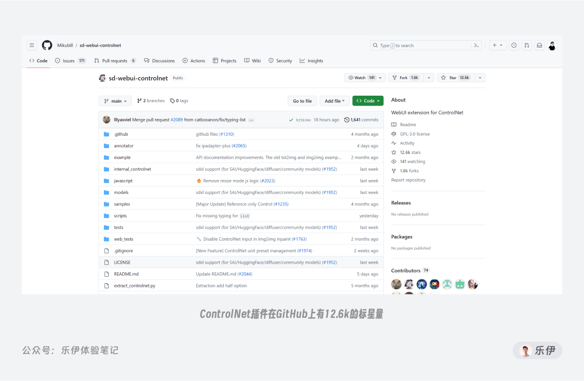Click the scripts folder icon
This screenshot has height=381, width=584.
(x=108, y=216)
